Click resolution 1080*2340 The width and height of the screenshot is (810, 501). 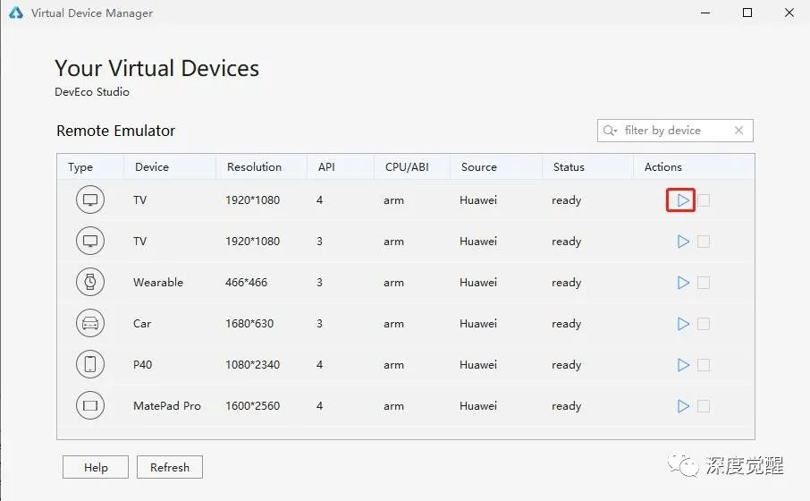[x=253, y=364]
